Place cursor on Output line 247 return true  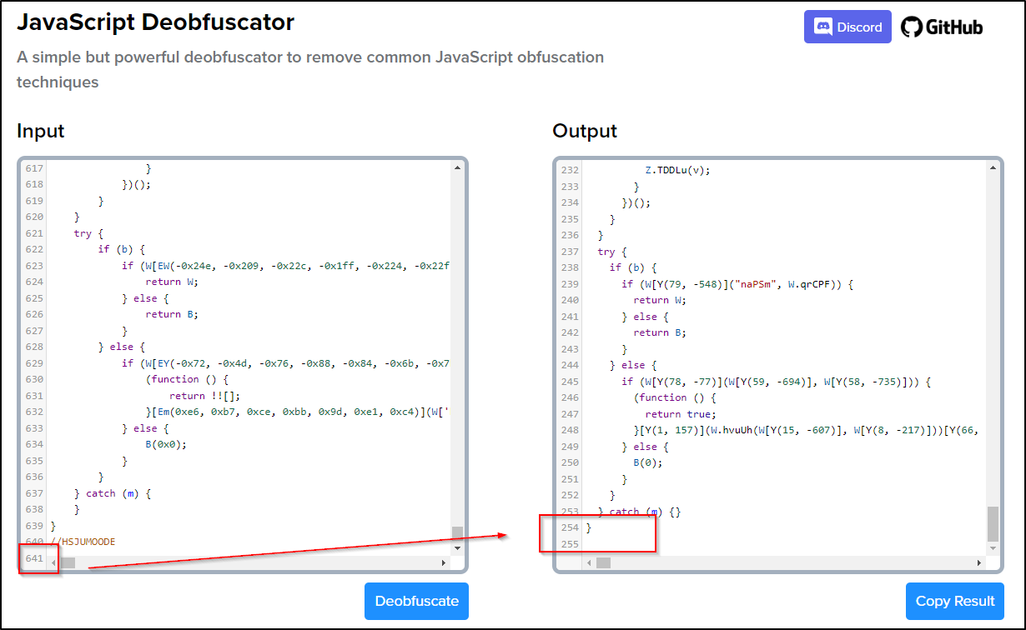[x=680, y=413]
